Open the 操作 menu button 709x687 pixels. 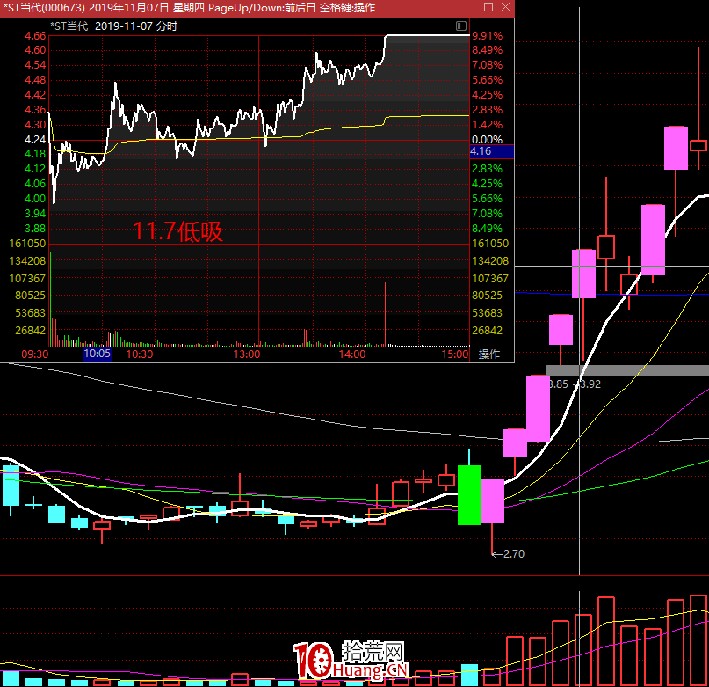(x=489, y=354)
